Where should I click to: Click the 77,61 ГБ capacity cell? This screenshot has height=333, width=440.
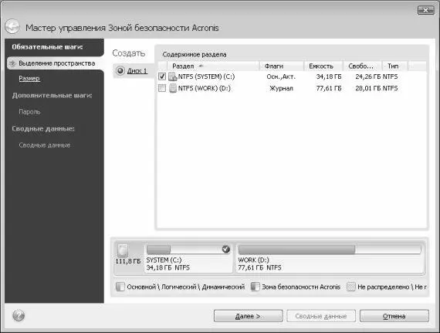(x=329, y=88)
